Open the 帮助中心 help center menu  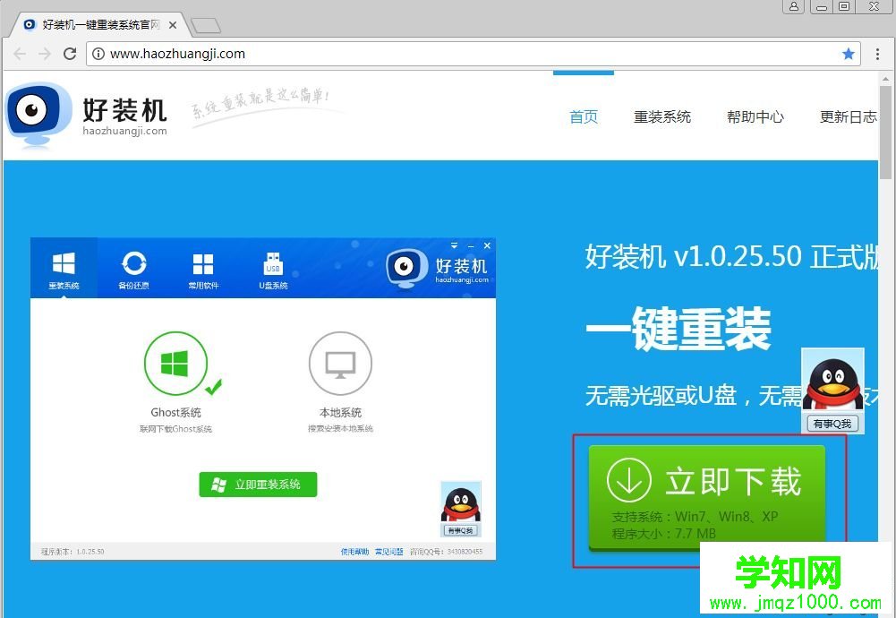point(755,116)
